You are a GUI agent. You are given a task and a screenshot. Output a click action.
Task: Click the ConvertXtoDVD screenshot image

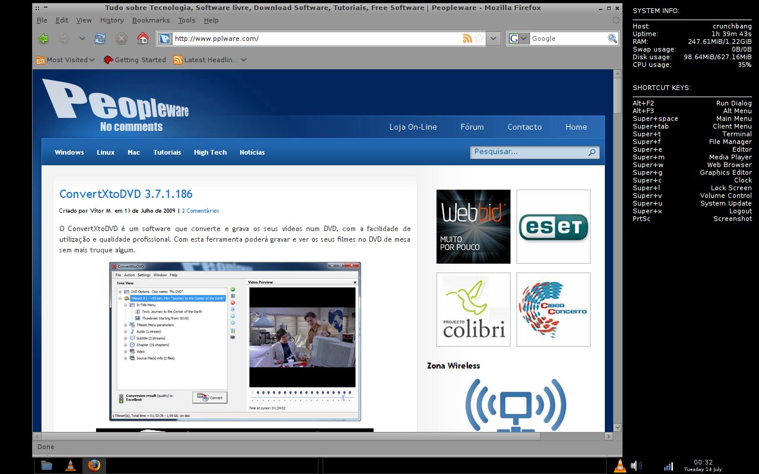click(x=235, y=341)
